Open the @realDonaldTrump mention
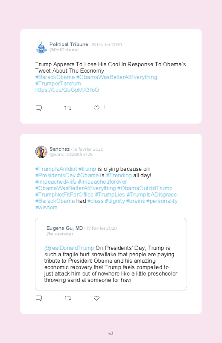 tap(69, 248)
